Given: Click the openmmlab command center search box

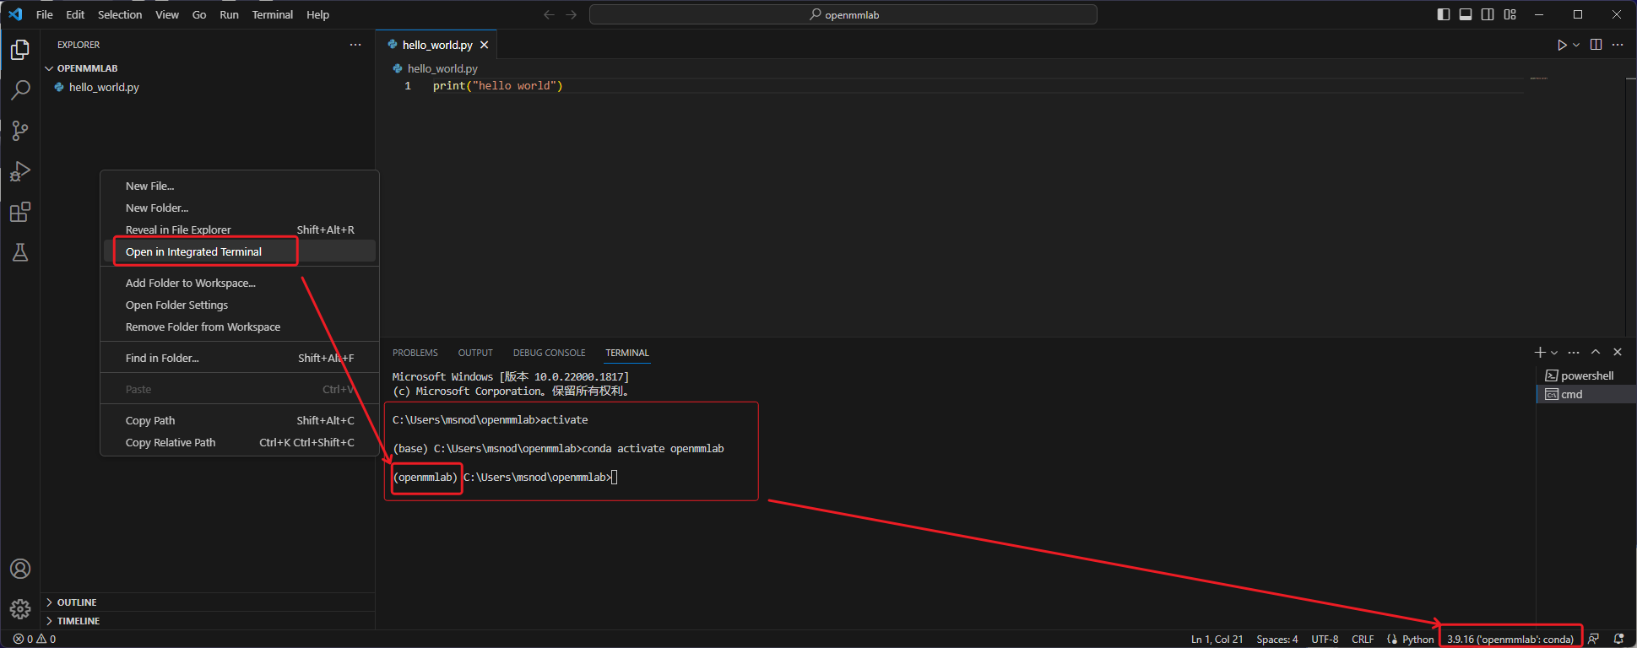Looking at the screenshot, I should click(843, 14).
